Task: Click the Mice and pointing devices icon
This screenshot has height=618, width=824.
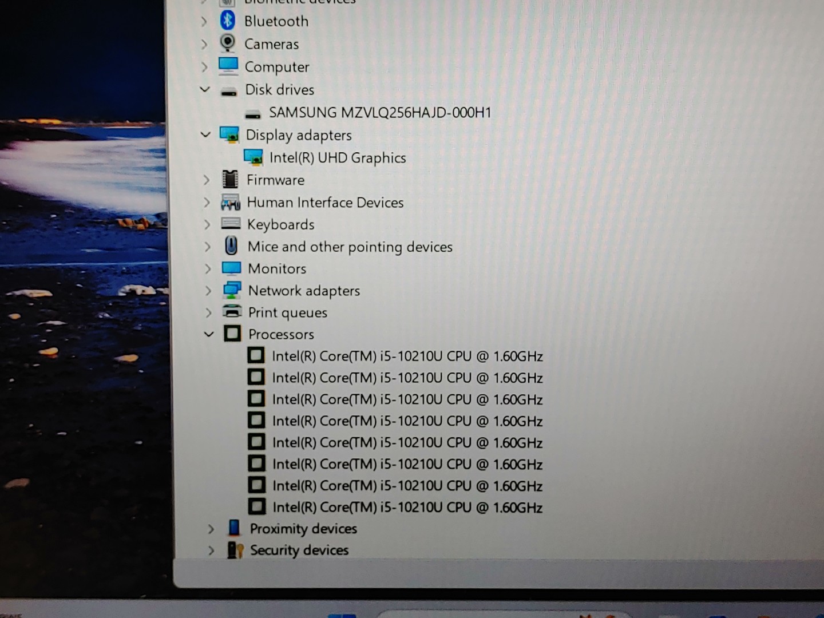Action: tap(231, 246)
